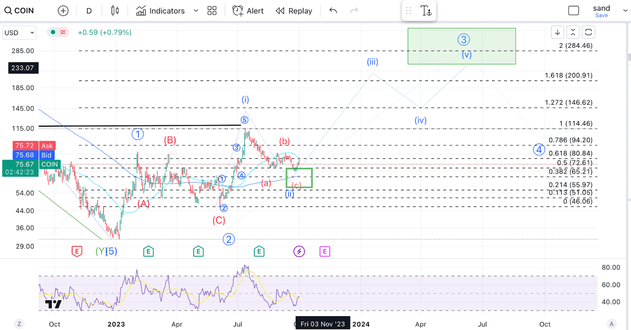This screenshot has height=330, width=631.
Task: Click the 185.00 price axis value
Action: 23,88
